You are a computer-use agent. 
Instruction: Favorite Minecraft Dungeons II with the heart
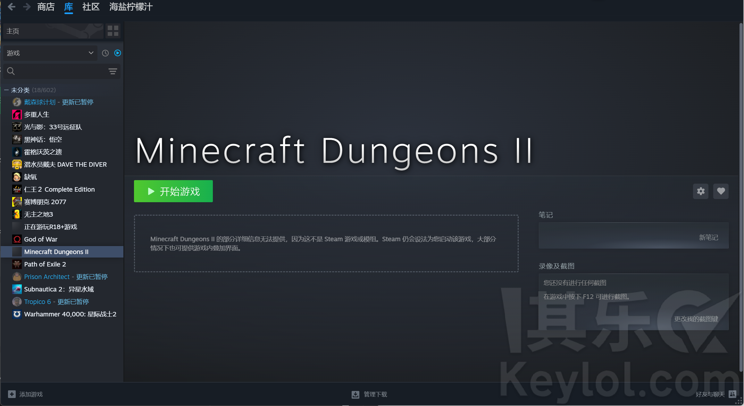(x=721, y=191)
